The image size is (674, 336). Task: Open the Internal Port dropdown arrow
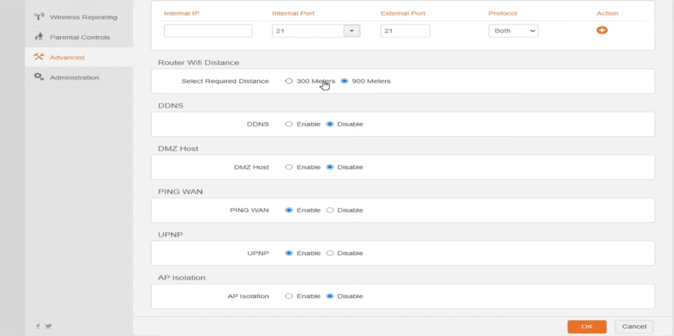[351, 31]
